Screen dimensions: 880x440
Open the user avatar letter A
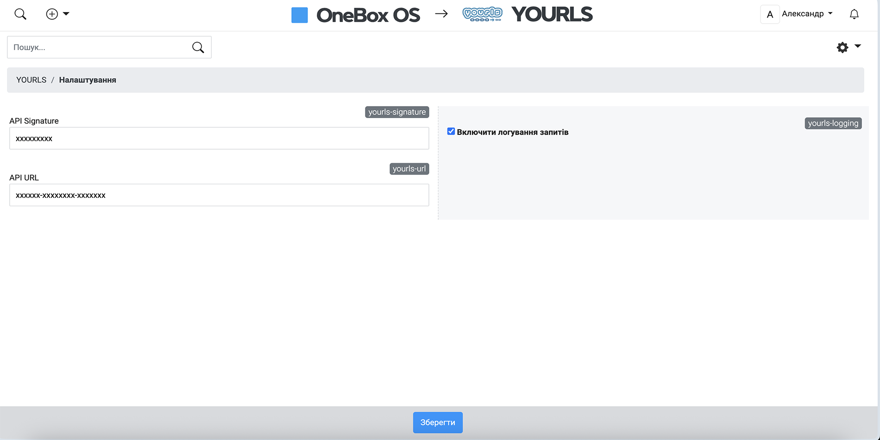pos(770,14)
